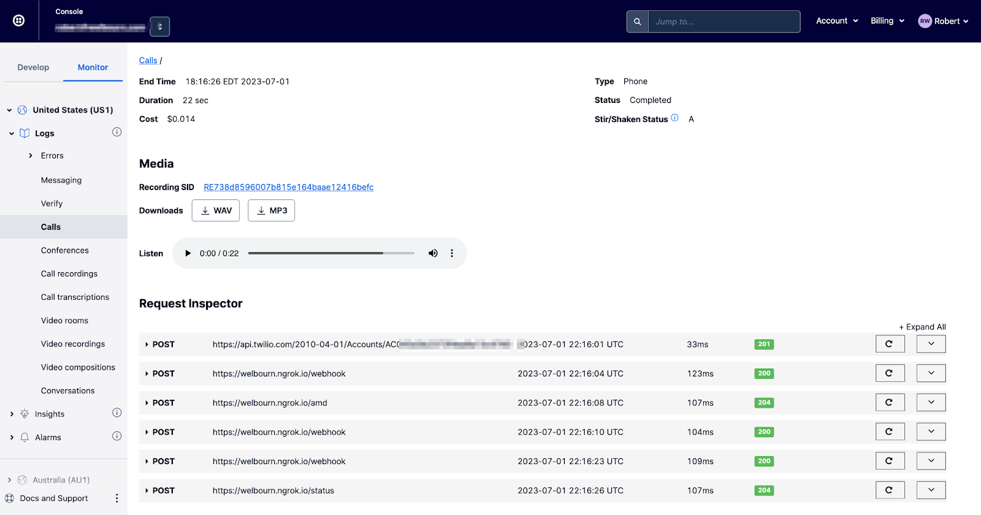Viewport: 981px width, 515px height.
Task: Open Stir/Shaken Status info icon
Action: (674, 118)
